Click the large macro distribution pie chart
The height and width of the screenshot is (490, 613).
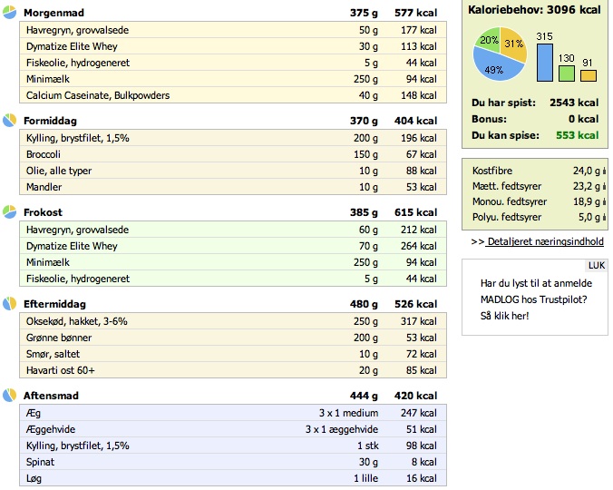[500, 54]
